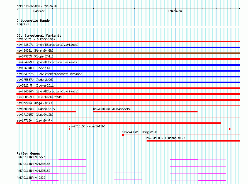248x184 pixels.
Task: Click the blue bar under nsv1063483
Action: coord(128,71)
